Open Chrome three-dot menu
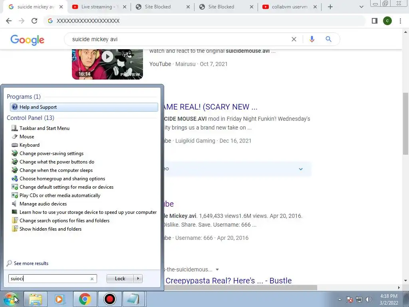 [x=400, y=21]
